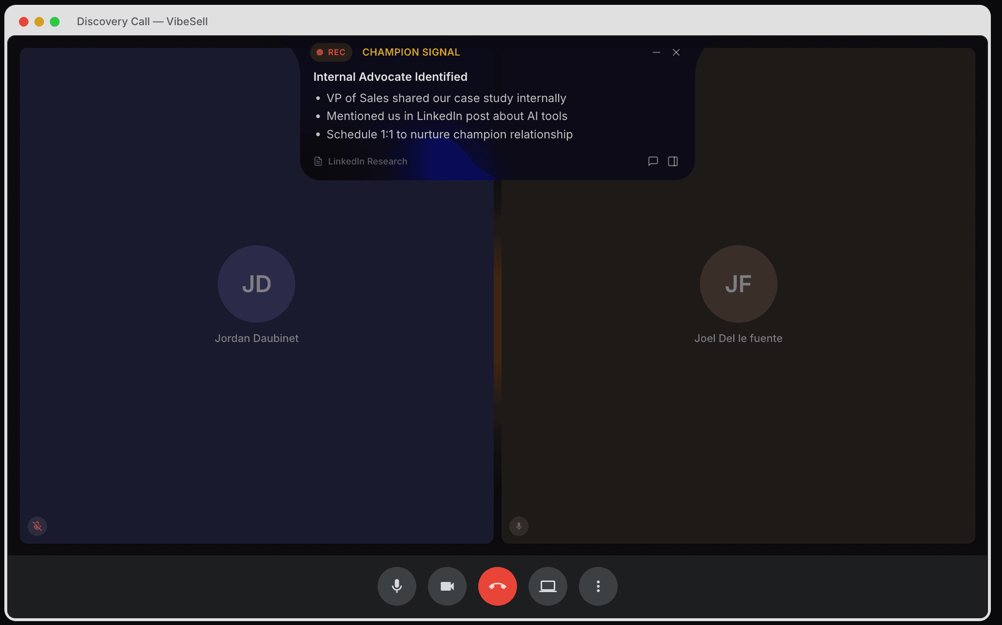This screenshot has width=1002, height=625.
Task: Open the comment icon on signal card
Action: [653, 161]
